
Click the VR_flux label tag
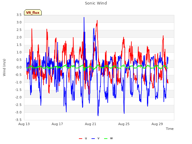(33, 12)
